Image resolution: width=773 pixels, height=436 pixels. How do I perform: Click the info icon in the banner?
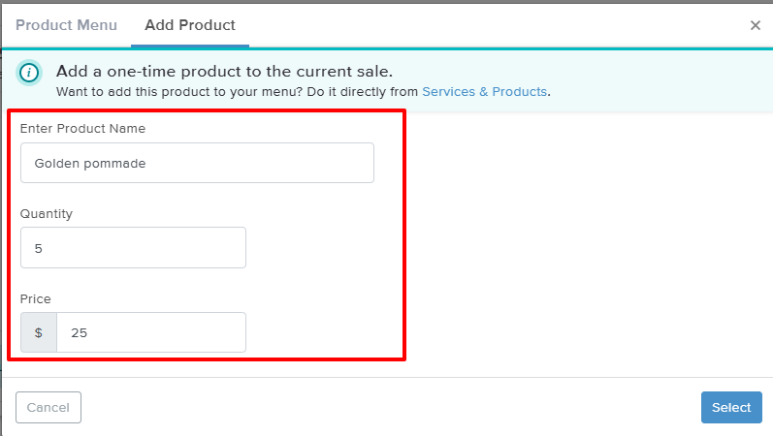pyautogui.click(x=30, y=73)
